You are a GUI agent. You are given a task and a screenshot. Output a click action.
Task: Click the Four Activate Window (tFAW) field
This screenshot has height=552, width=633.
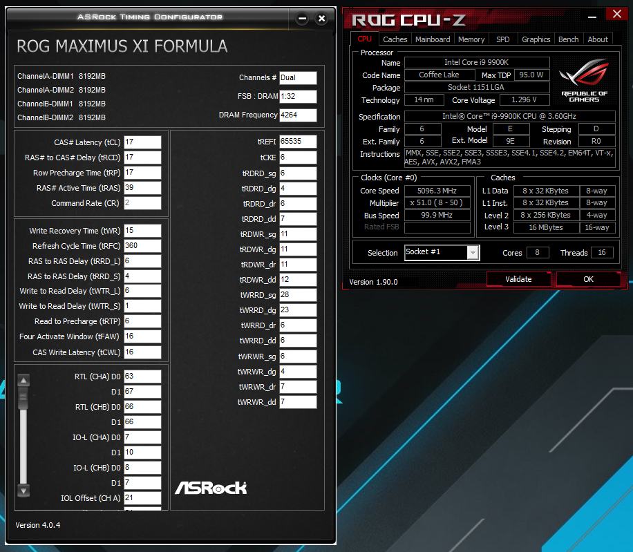click(142, 336)
